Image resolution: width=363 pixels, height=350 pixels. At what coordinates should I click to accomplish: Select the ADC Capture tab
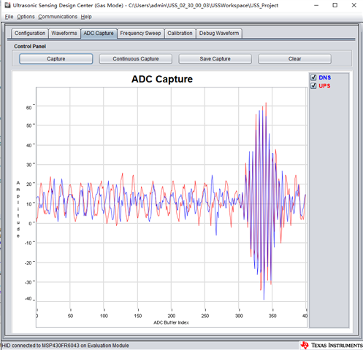[x=99, y=34]
